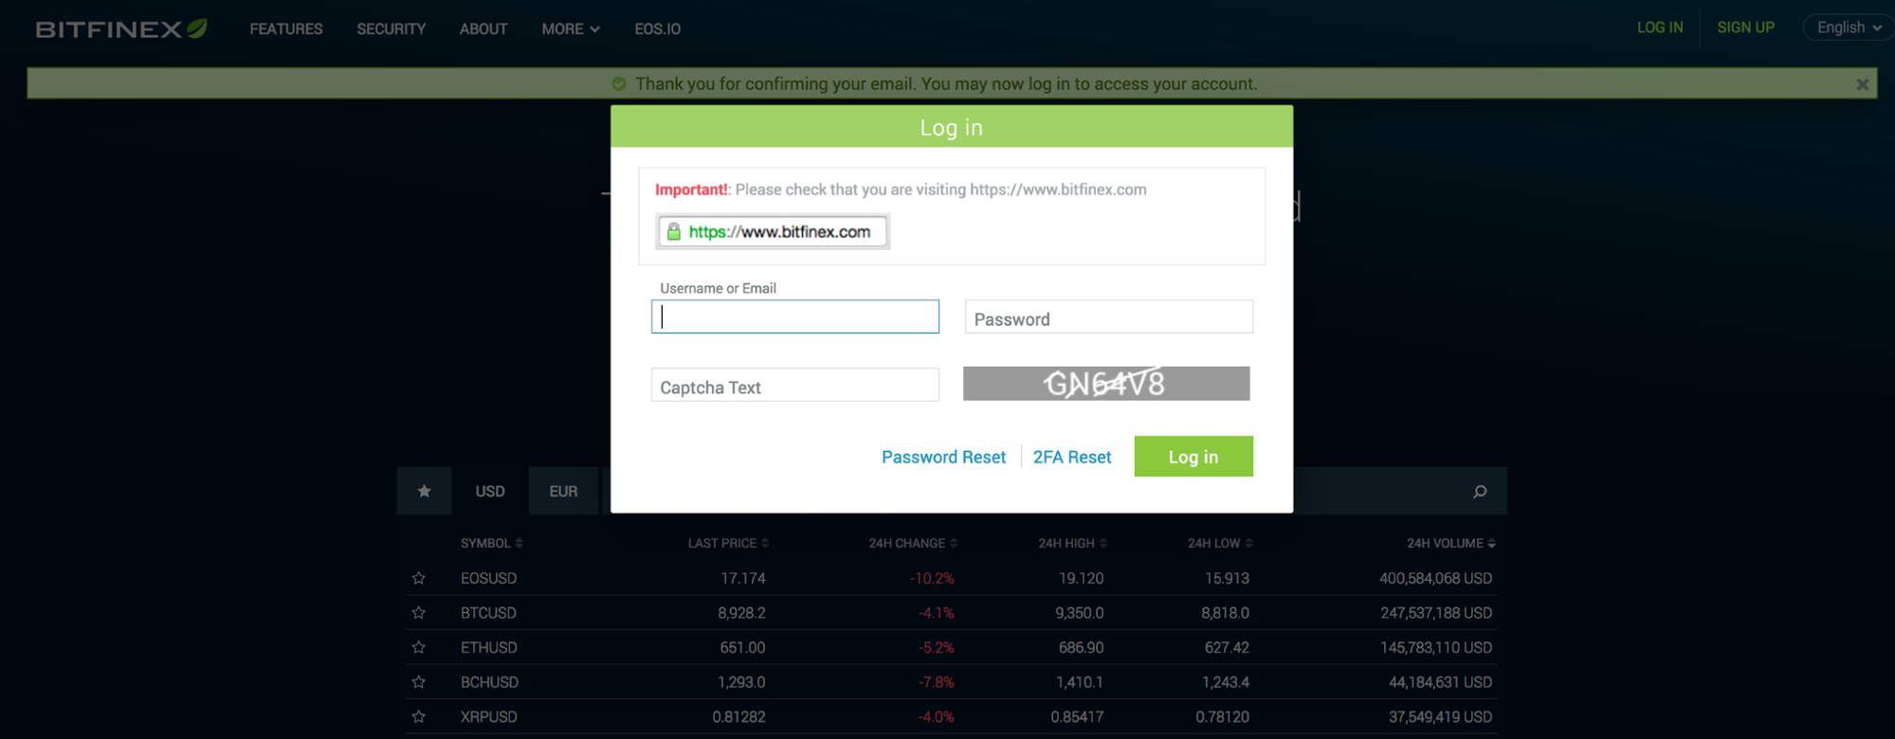The height and width of the screenshot is (739, 1895).
Task: Click the BCHUSD symbol
Action: [x=489, y=682]
